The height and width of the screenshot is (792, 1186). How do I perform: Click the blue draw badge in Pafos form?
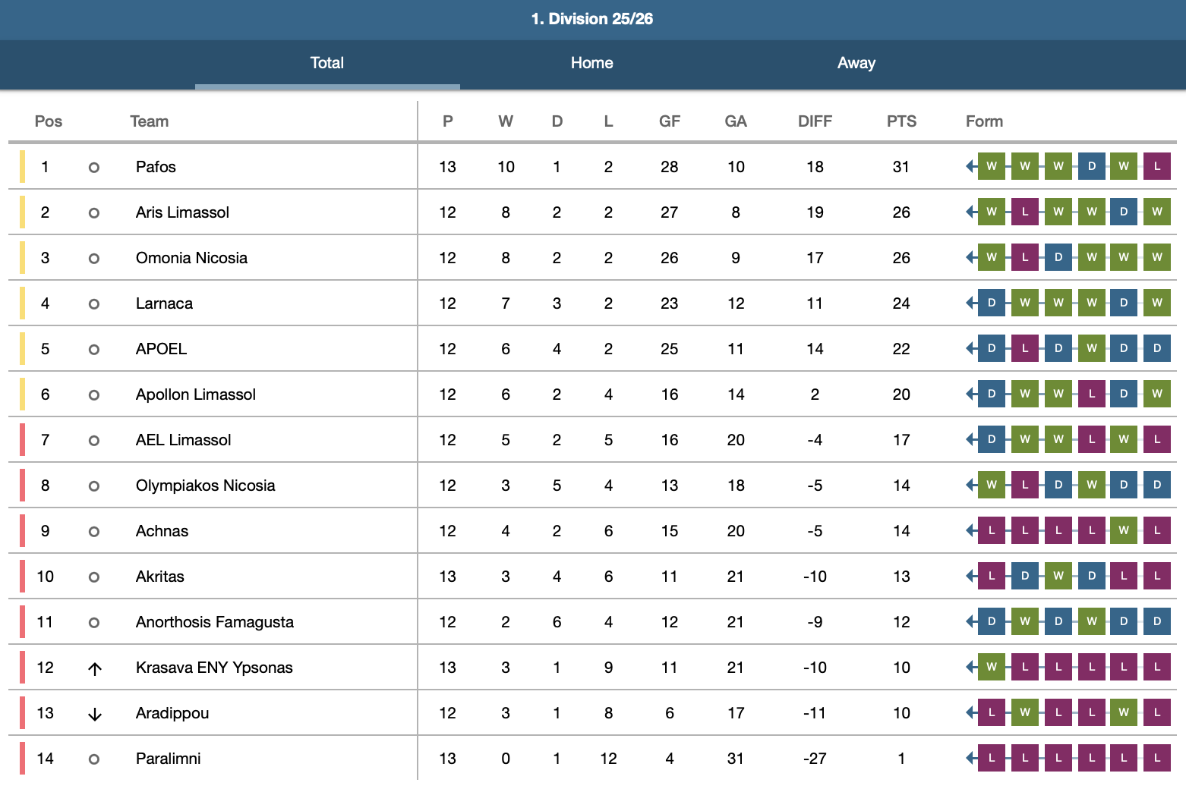point(1091,166)
